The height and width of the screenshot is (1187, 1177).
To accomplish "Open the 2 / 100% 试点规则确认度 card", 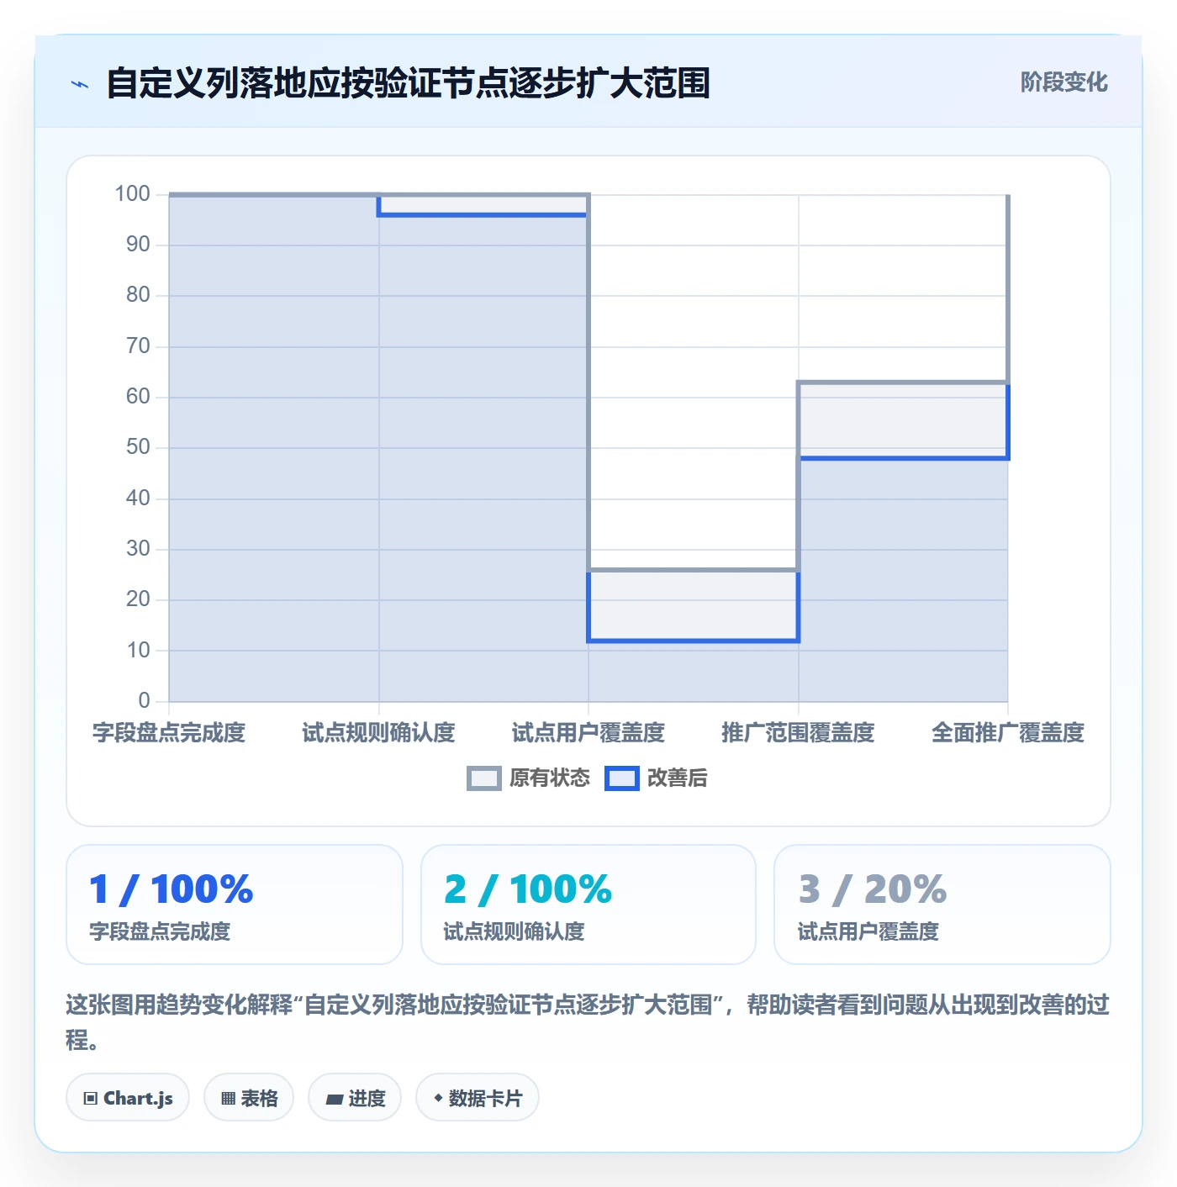I will coord(588,905).
